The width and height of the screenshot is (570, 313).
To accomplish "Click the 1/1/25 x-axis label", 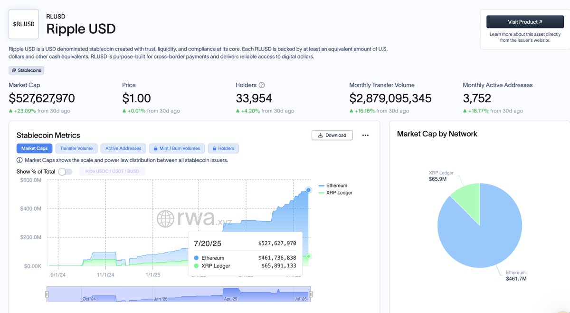I will coord(152,274).
